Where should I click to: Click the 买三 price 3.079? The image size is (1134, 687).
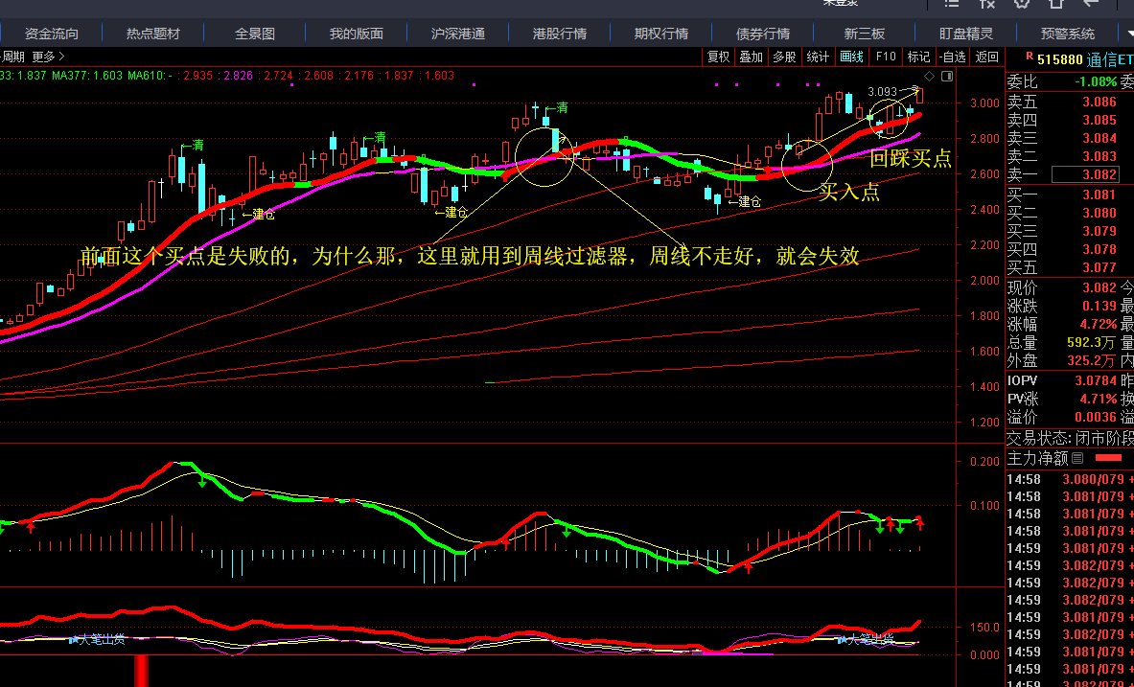pos(1099,231)
